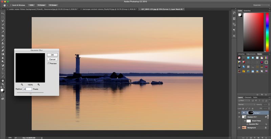Toggle the Preview checkbox in Gaussian Blur
The width and height of the screenshot is (271, 139).
(x=48, y=64)
